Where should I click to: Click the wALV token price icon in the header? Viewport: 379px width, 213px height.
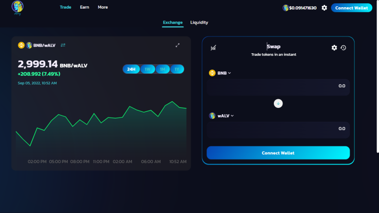pos(285,8)
